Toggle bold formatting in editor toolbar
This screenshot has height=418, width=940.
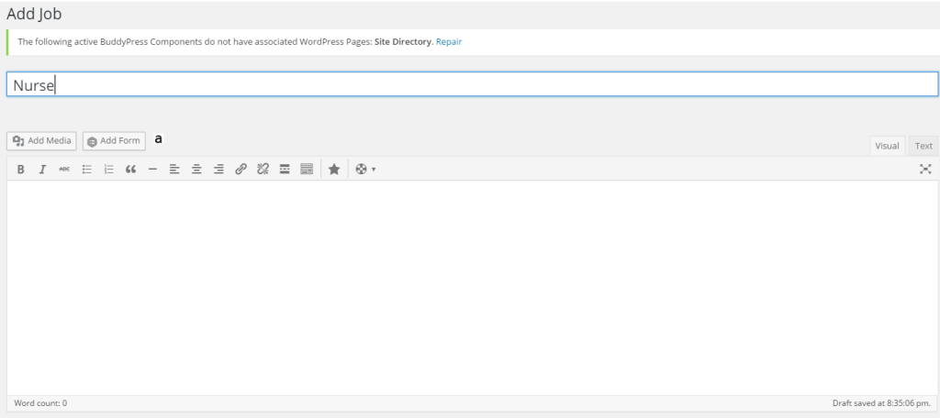(x=20, y=170)
